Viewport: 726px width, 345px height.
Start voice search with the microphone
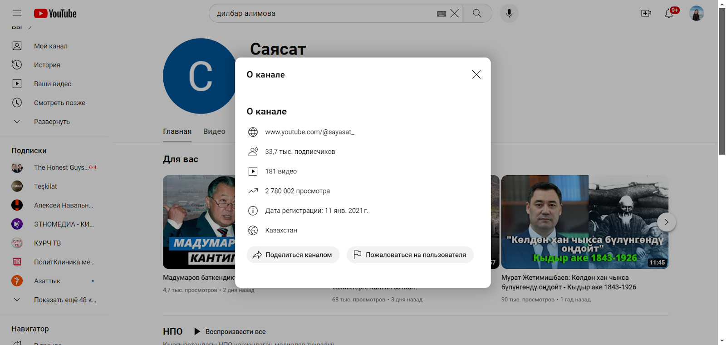[x=509, y=13]
